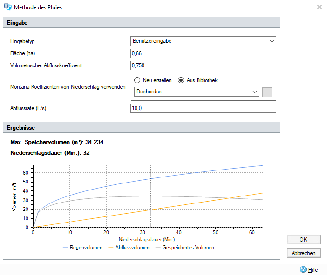
Task: Click the Fläche (ha) input field
Action: point(203,53)
